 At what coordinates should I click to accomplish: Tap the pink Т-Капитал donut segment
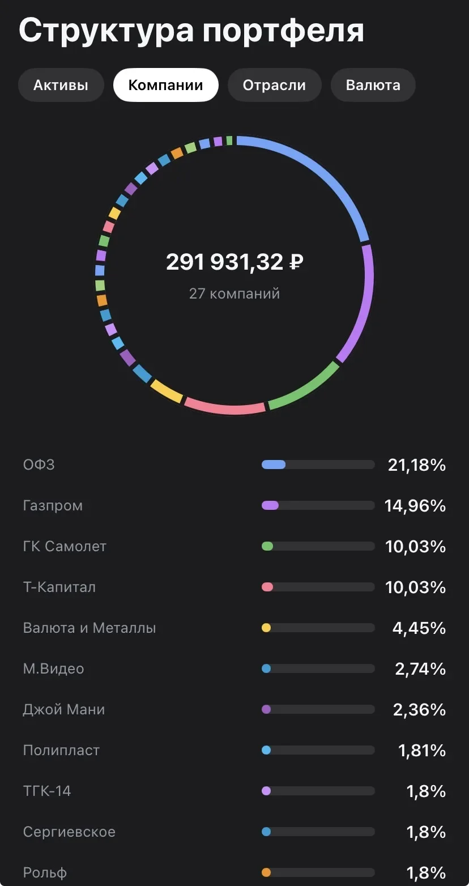pyautogui.click(x=225, y=408)
